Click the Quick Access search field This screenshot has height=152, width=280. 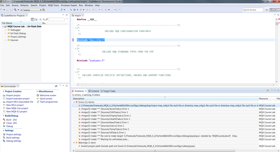(253, 10)
